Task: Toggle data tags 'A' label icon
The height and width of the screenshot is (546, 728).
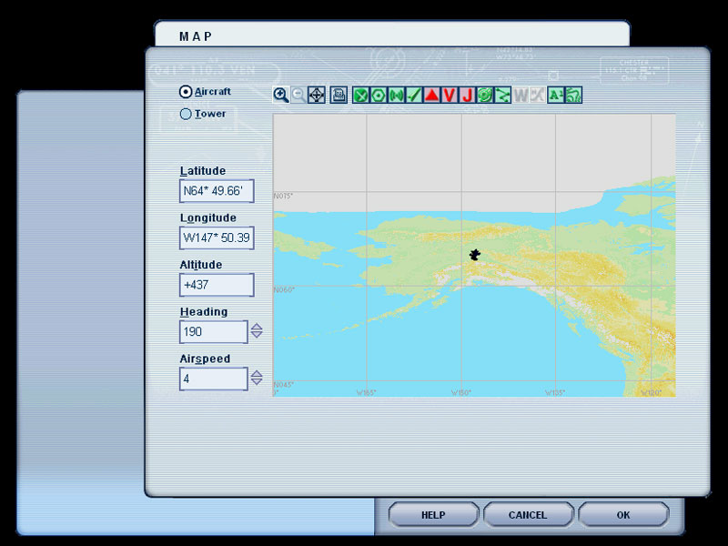Action: pos(554,95)
